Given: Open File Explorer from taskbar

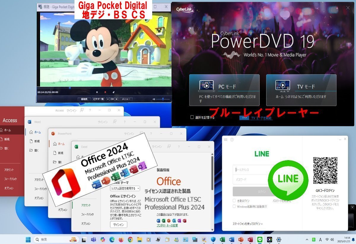Looking at the screenshot, I should point(139,239).
